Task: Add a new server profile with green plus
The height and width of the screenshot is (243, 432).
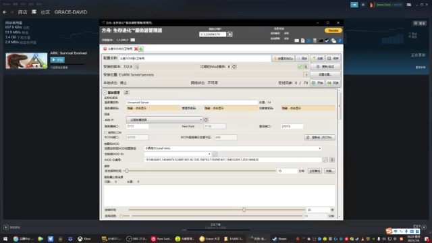Action: click(141, 49)
